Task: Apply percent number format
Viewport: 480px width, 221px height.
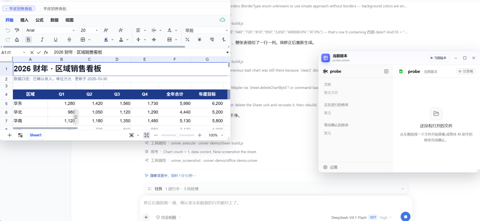Action: point(188,40)
